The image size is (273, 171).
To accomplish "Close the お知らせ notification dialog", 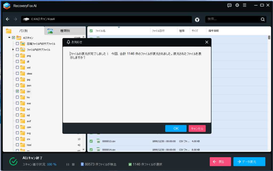I will point(207,42).
